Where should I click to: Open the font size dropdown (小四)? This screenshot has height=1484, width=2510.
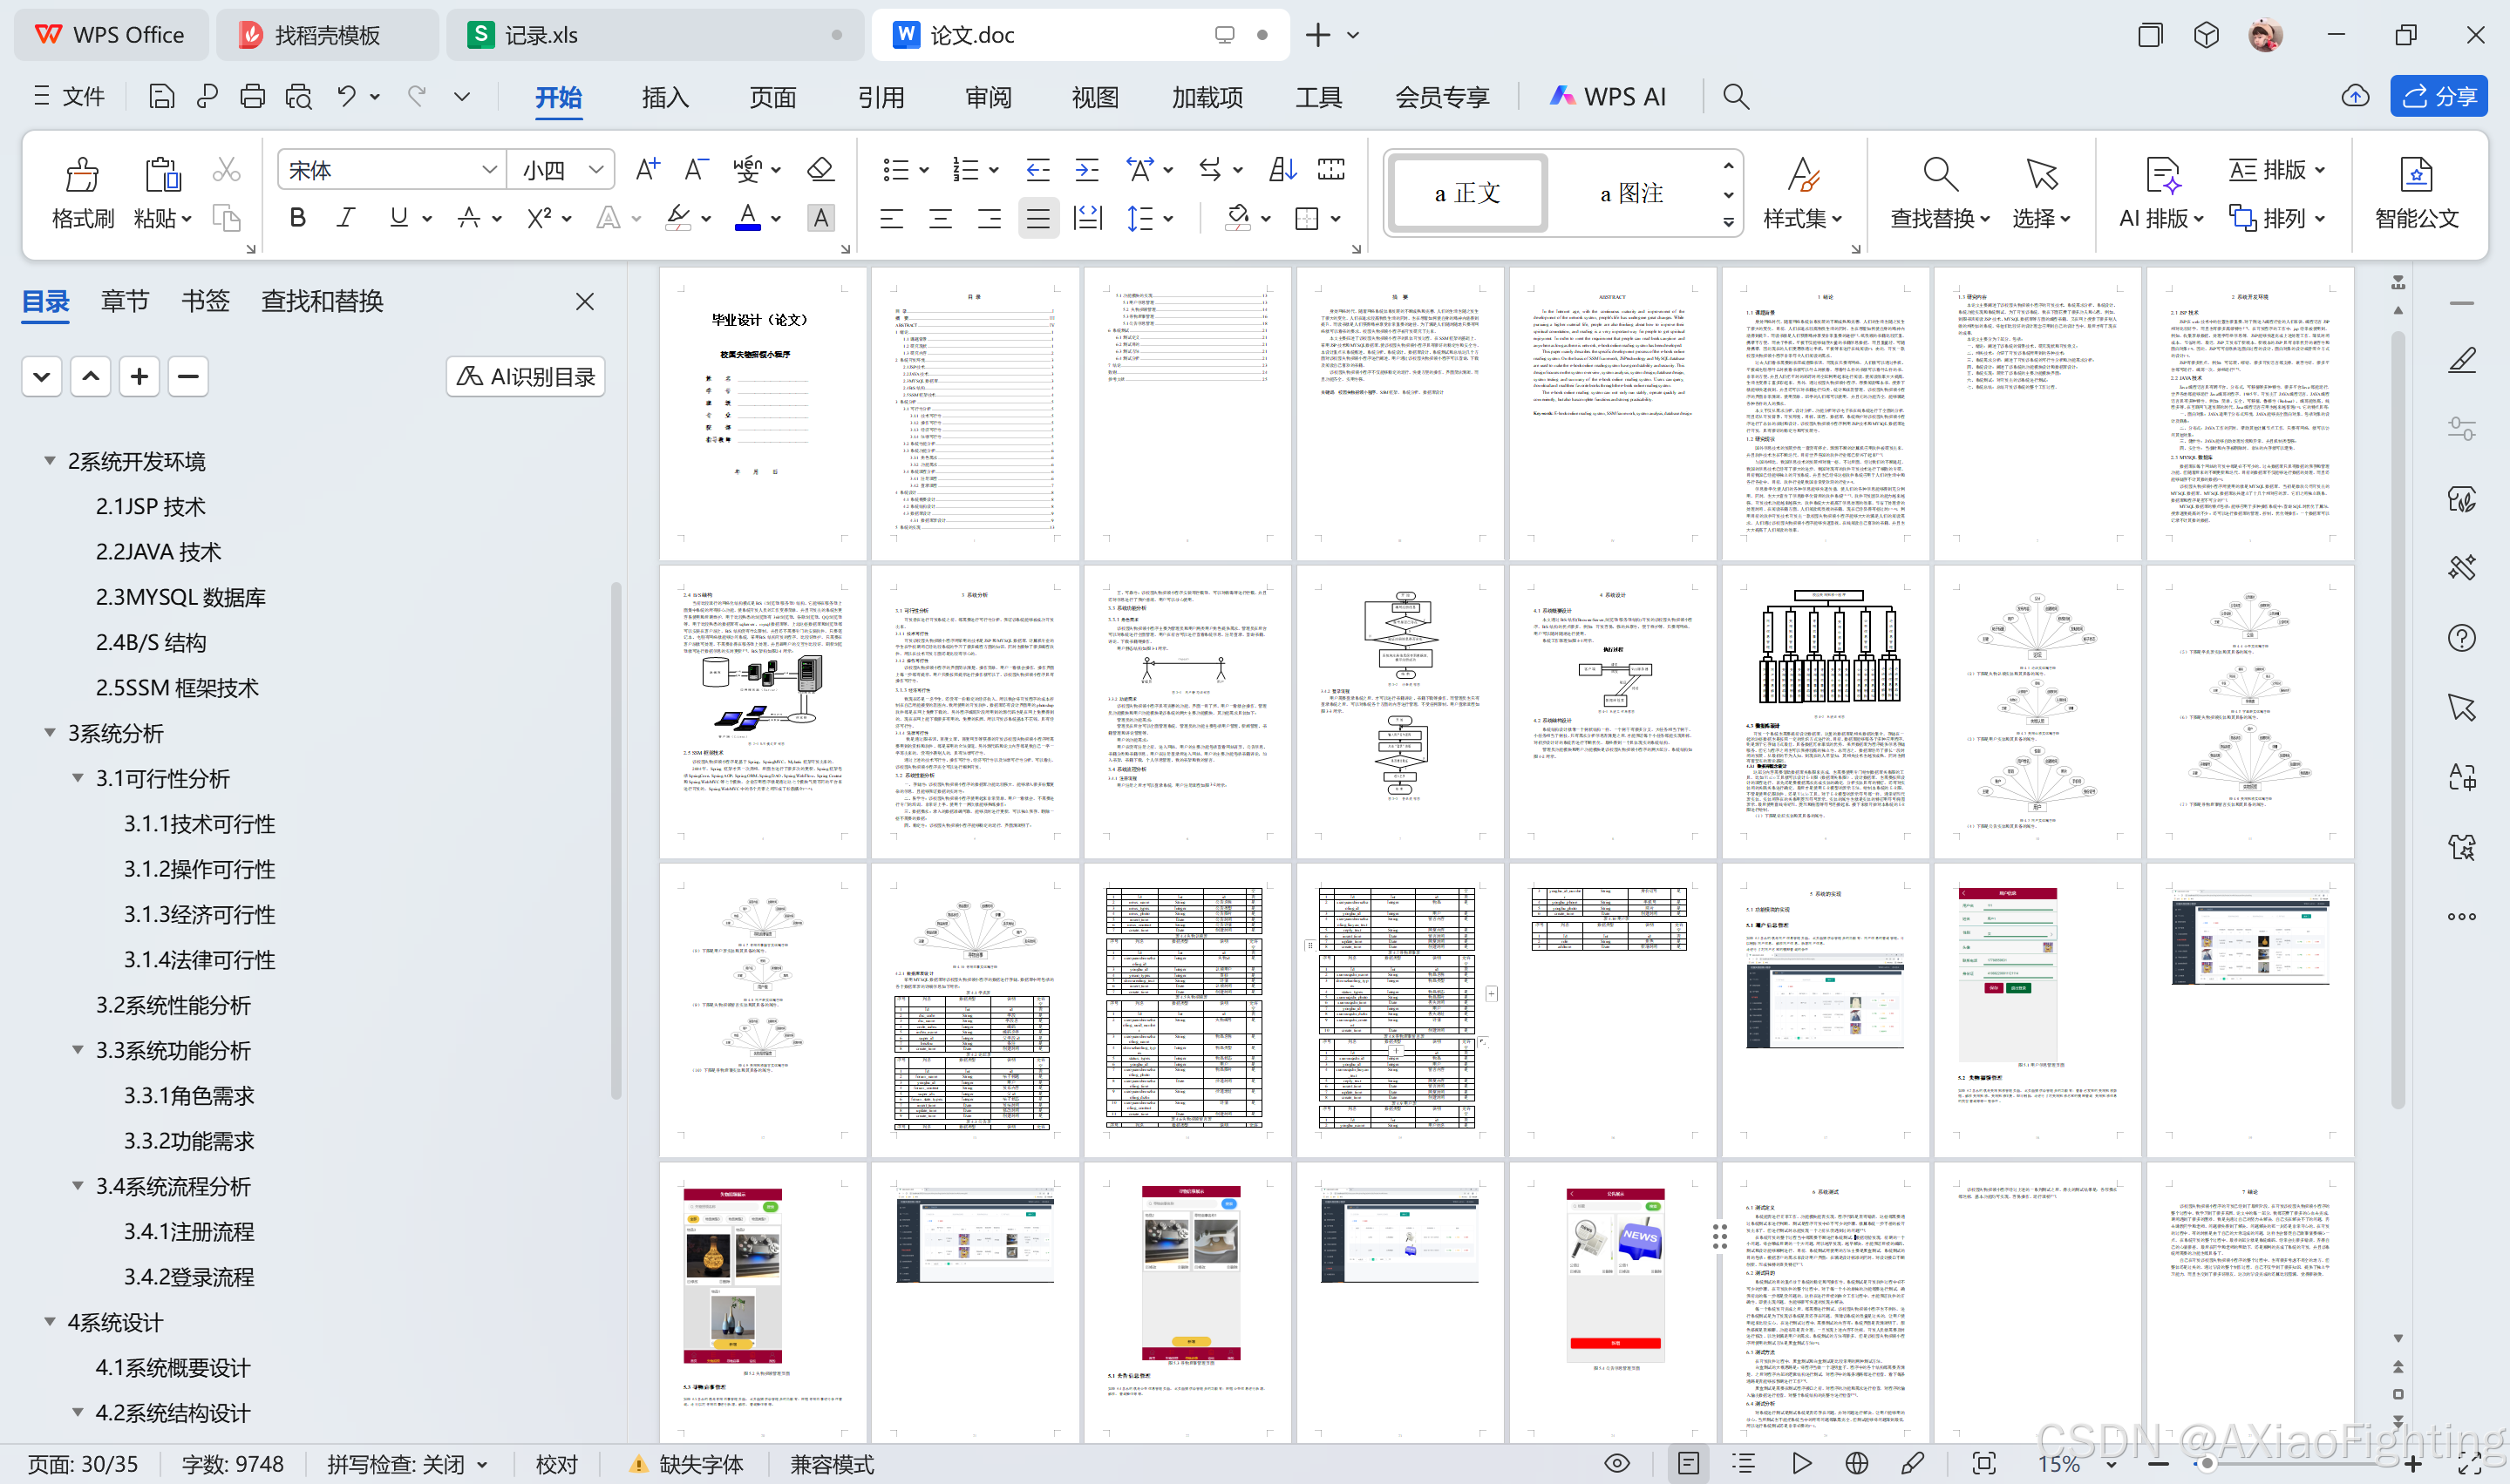[x=596, y=170]
